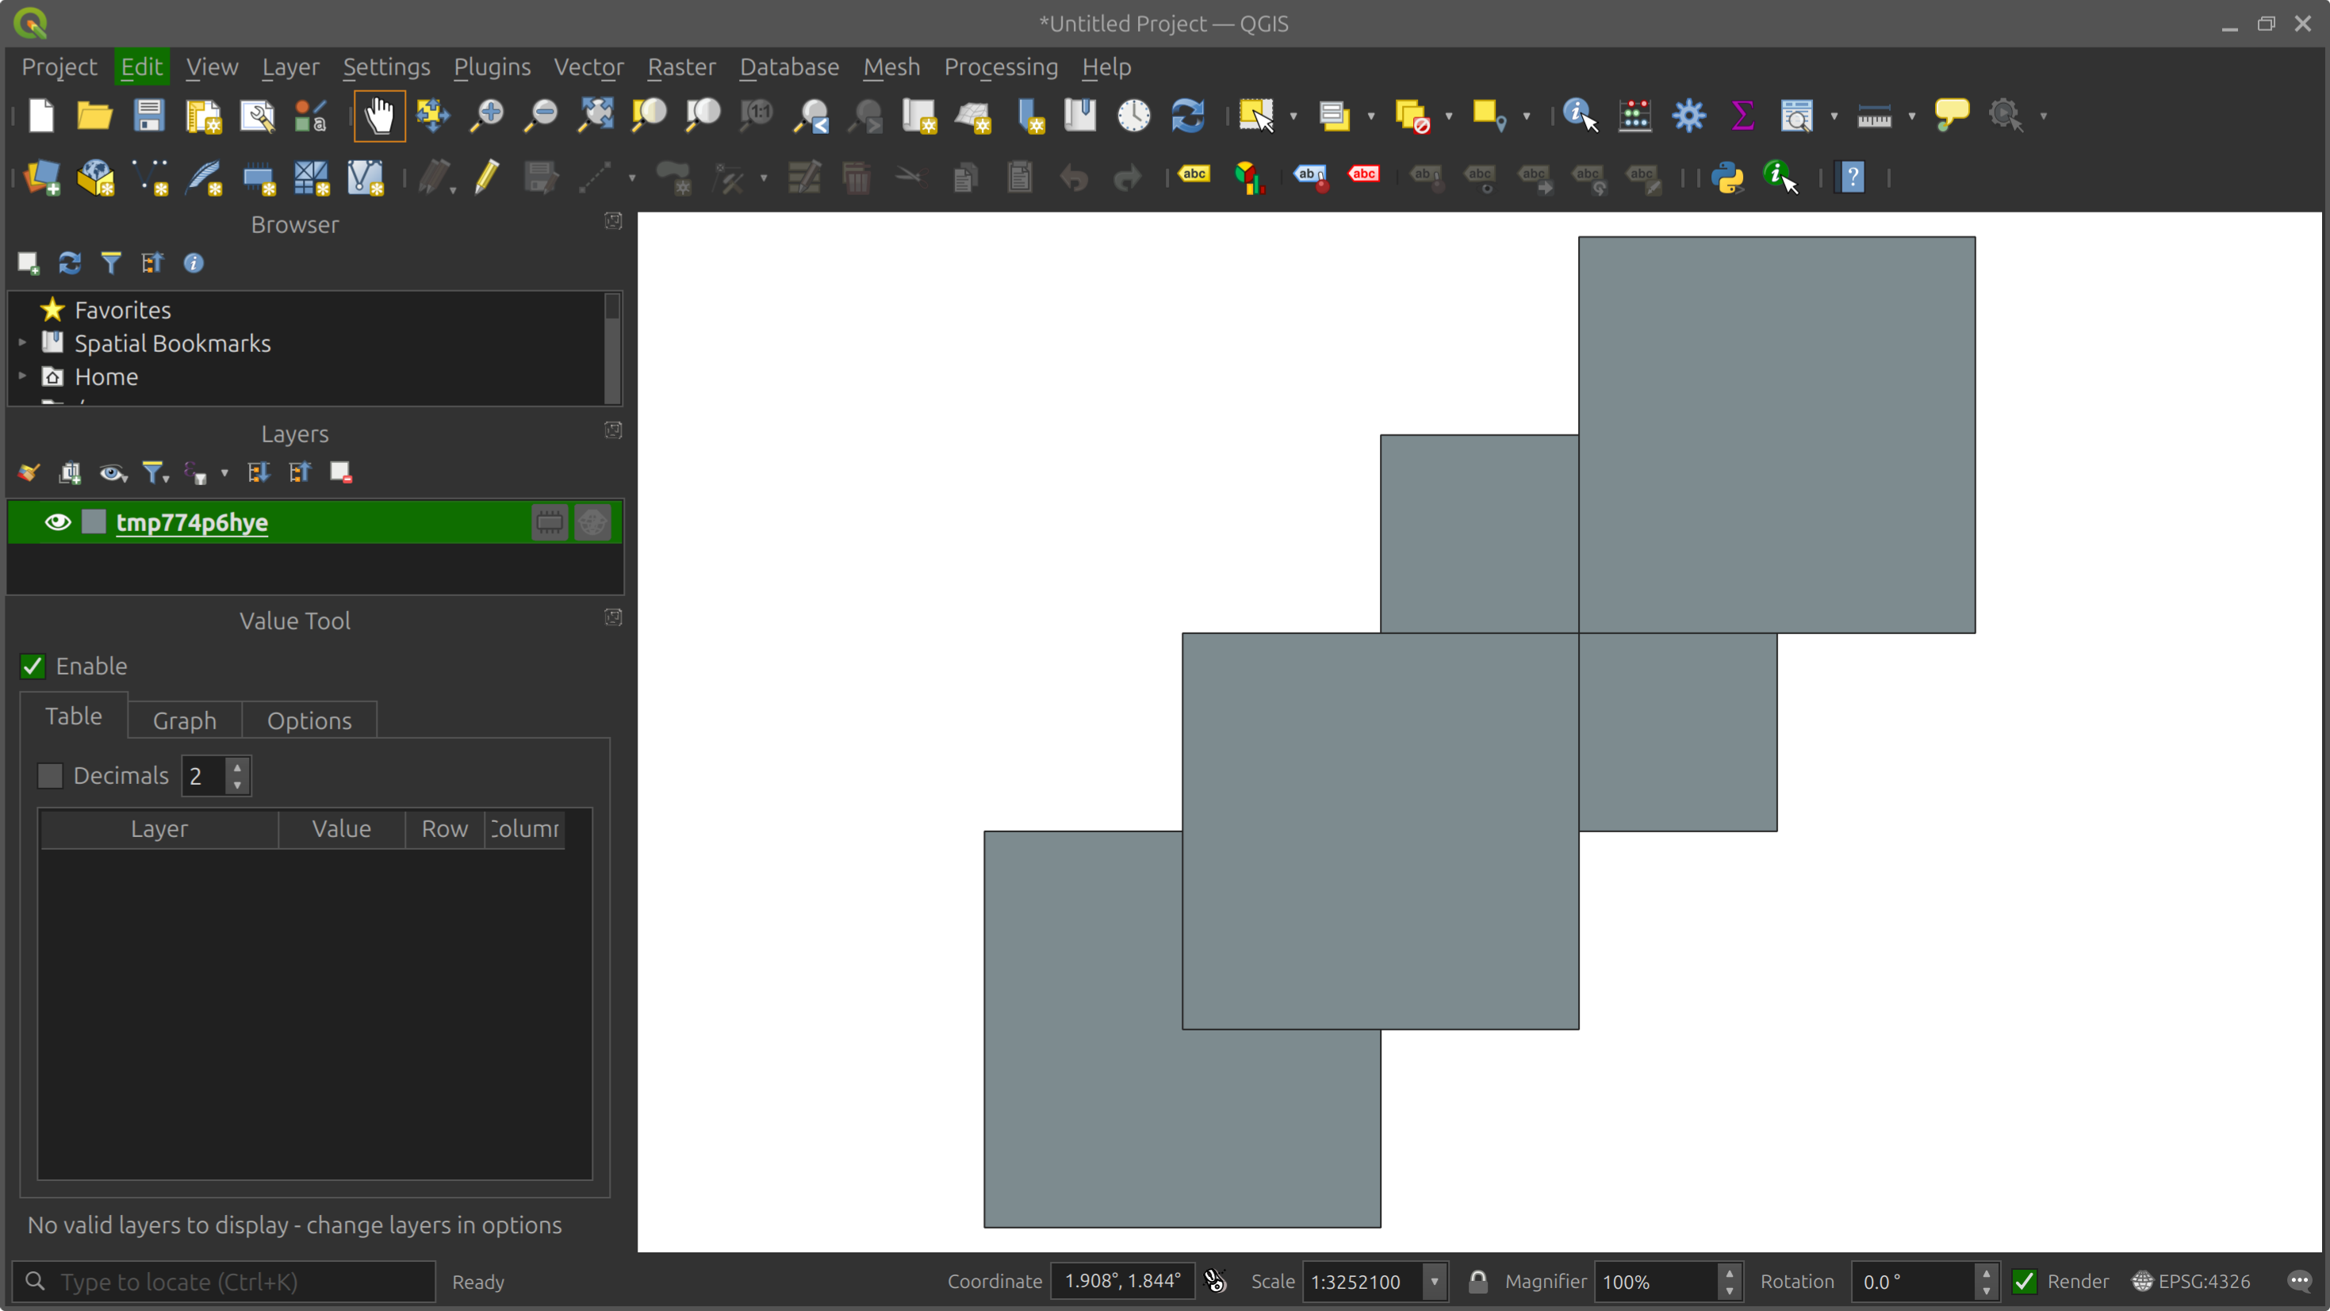Expand the Home tree item

point(23,377)
